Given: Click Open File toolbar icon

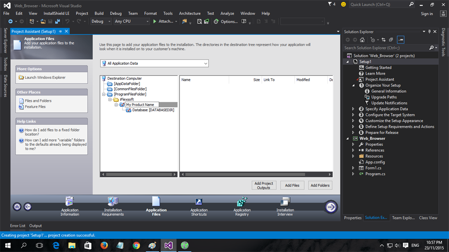Looking at the screenshot, I should pyautogui.click(x=43, y=21).
